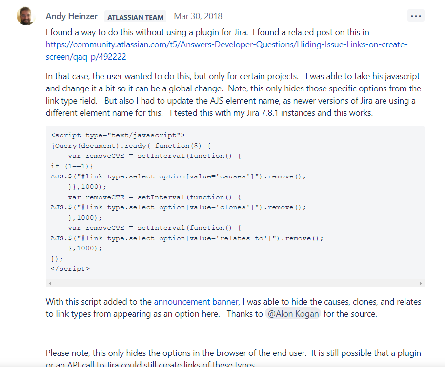Click the code block's left scroll arrow
Image resolution: width=445 pixels, height=375 pixels.
(50, 283)
